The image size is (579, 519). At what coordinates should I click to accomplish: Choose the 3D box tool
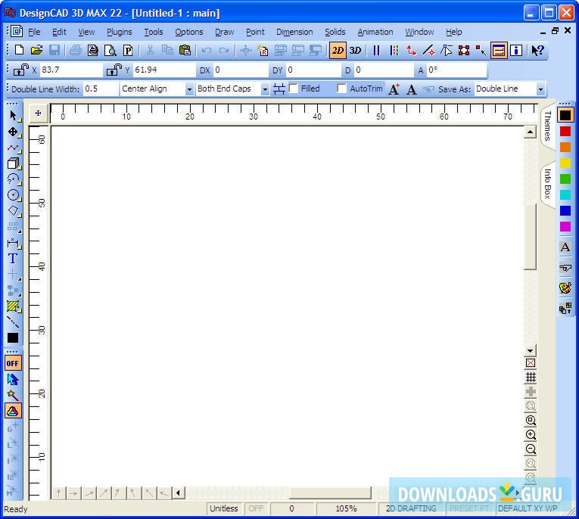(14, 163)
